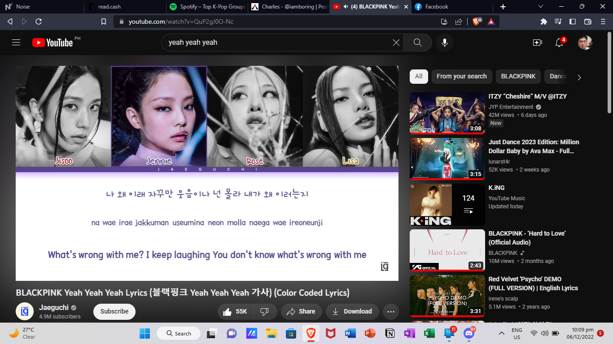Screen dimensions: 613x344
Task: Open BLACKPINK Hard to Love thumbnail
Action: pyautogui.click(x=447, y=250)
